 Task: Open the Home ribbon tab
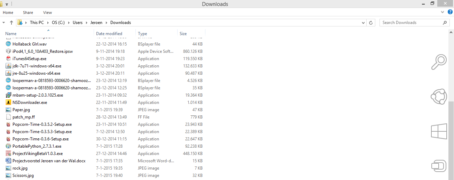8,13
